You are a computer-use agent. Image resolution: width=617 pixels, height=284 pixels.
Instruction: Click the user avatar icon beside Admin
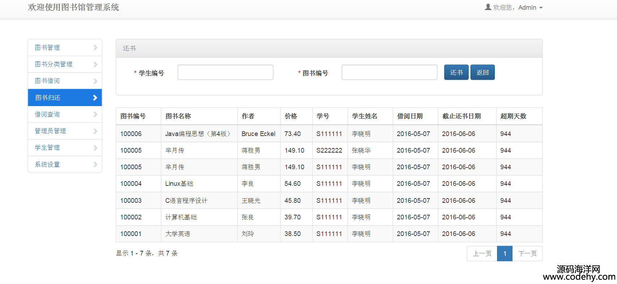click(x=488, y=7)
